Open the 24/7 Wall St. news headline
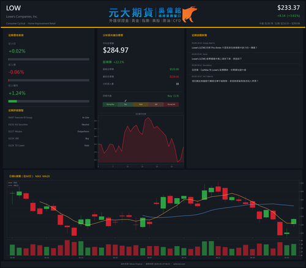 (225, 81)
